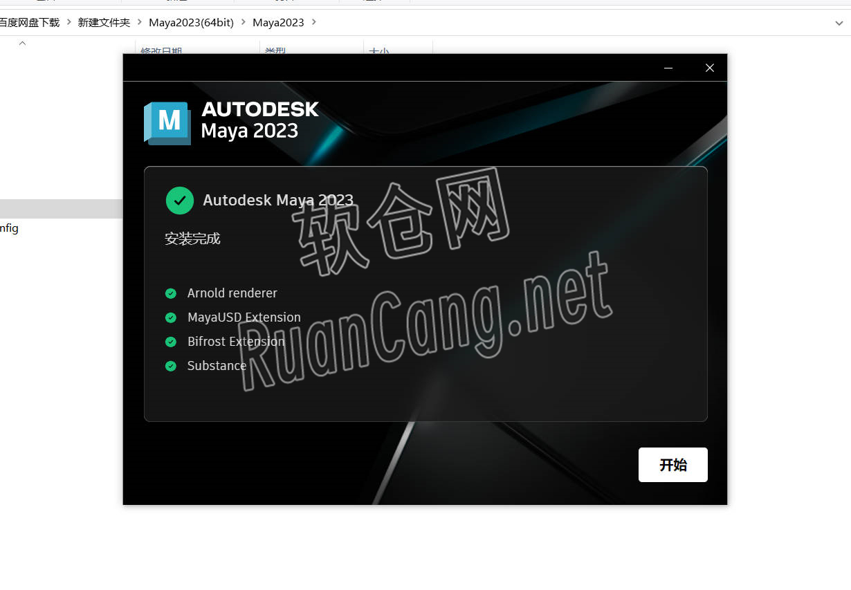Collapse the navigation pane up arrow
The height and width of the screenshot is (590, 851).
click(22, 44)
